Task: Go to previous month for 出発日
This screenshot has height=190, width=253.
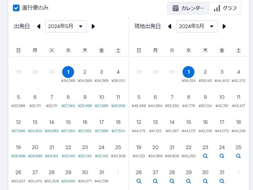Action: pyautogui.click(x=39, y=26)
